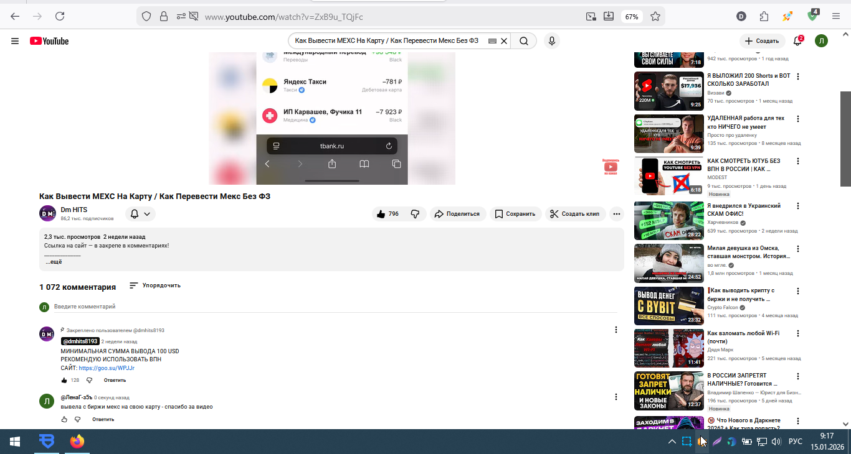Open the pinned comment's three-dot menu
This screenshot has height=454, width=851.
tap(616, 330)
